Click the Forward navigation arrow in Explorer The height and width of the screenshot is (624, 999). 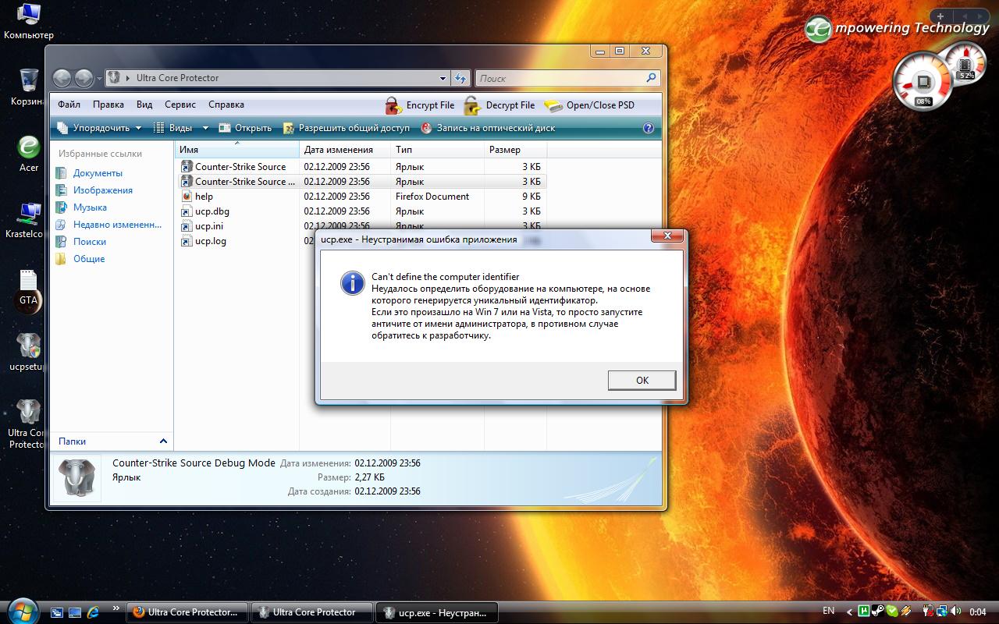84,78
